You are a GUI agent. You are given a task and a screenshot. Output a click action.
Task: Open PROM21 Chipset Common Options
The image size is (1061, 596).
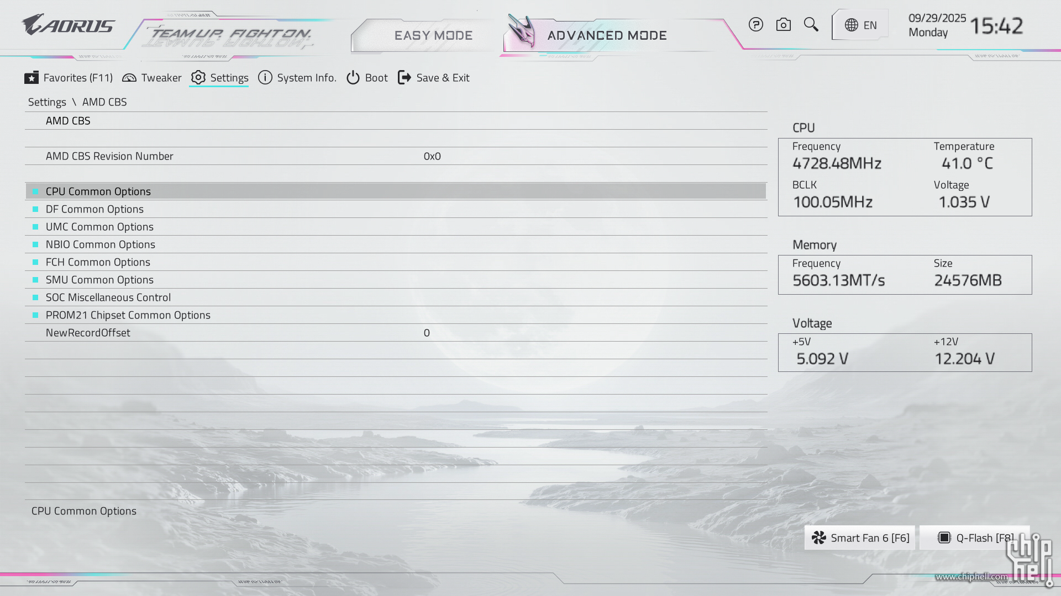128,315
